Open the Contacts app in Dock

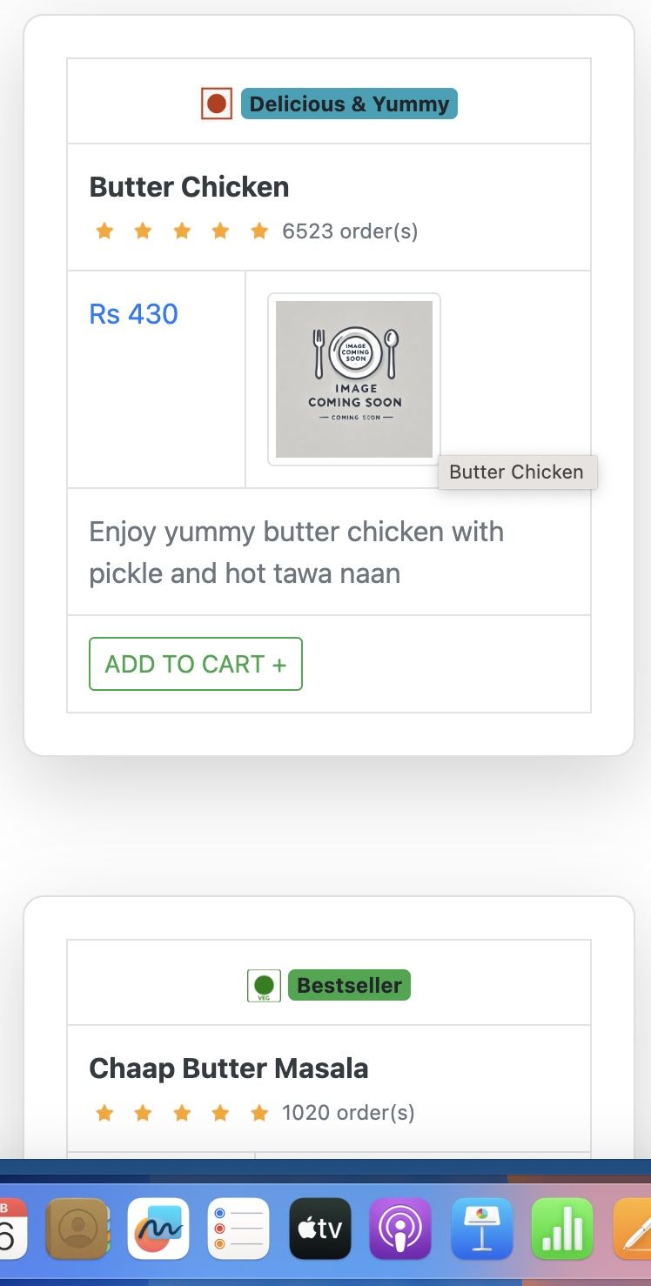point(77,1229)
